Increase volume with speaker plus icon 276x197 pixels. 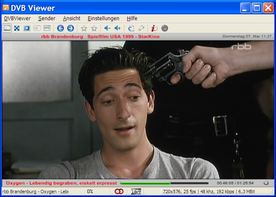117,28
